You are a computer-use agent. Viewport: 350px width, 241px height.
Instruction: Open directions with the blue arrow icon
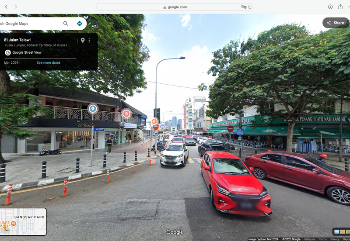pyautogui.click(x=80, y=24)
